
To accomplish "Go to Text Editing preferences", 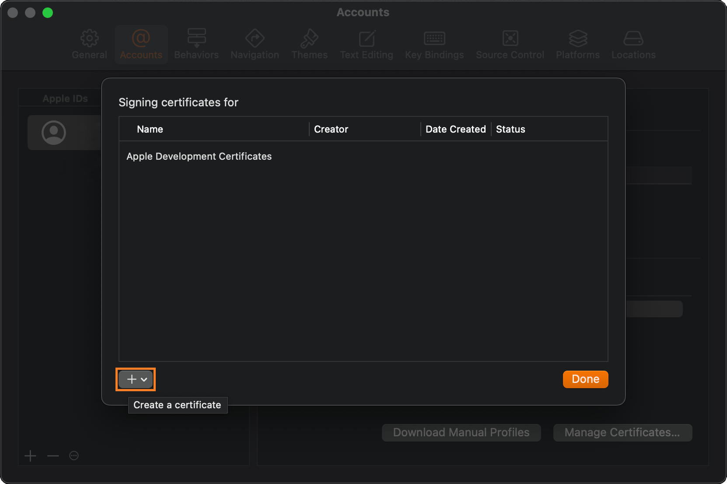I will (367, 45).
